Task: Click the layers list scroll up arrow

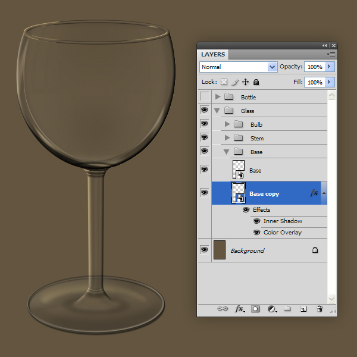Action: [332, 95]
